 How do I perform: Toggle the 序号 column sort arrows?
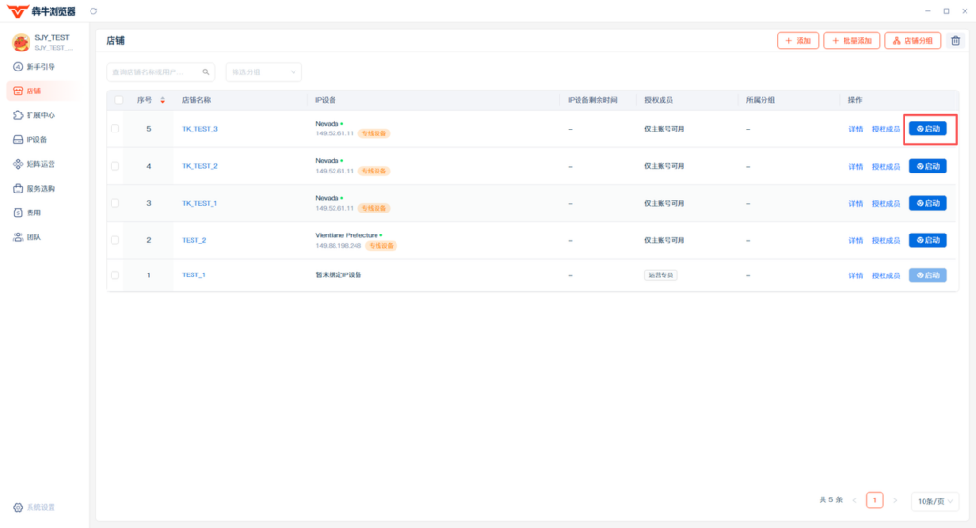point(162,100)
